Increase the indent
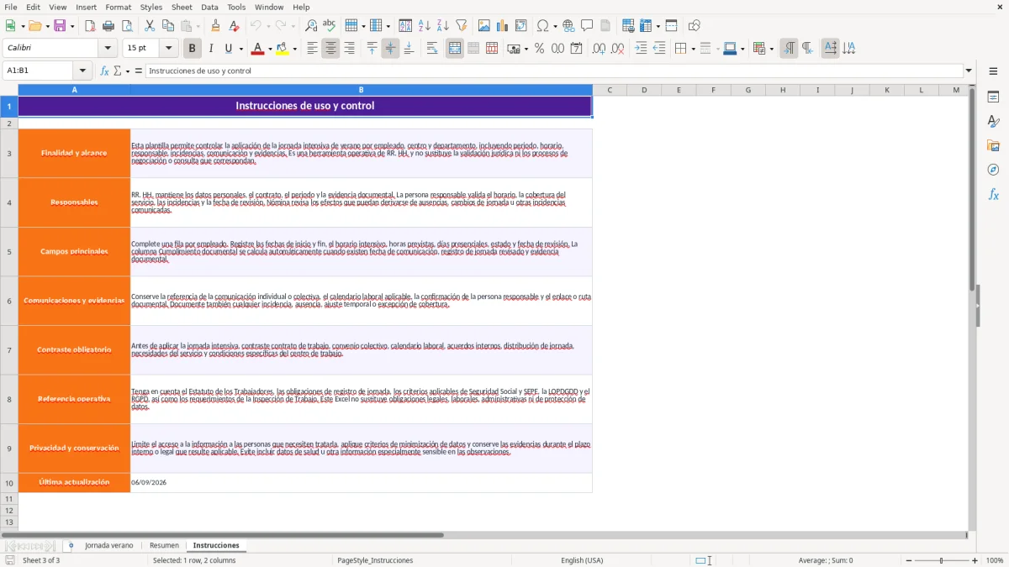 (641, 49)
